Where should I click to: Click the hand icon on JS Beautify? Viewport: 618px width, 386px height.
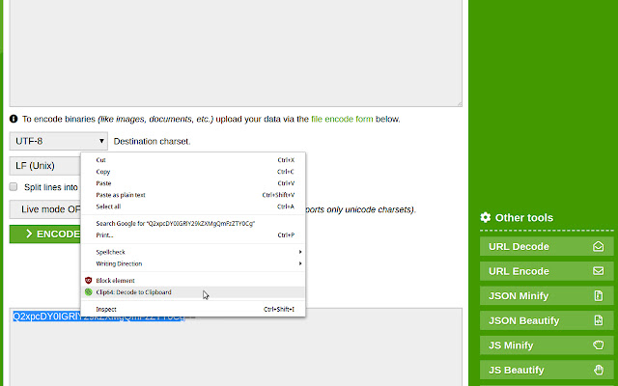coord(599,370)
